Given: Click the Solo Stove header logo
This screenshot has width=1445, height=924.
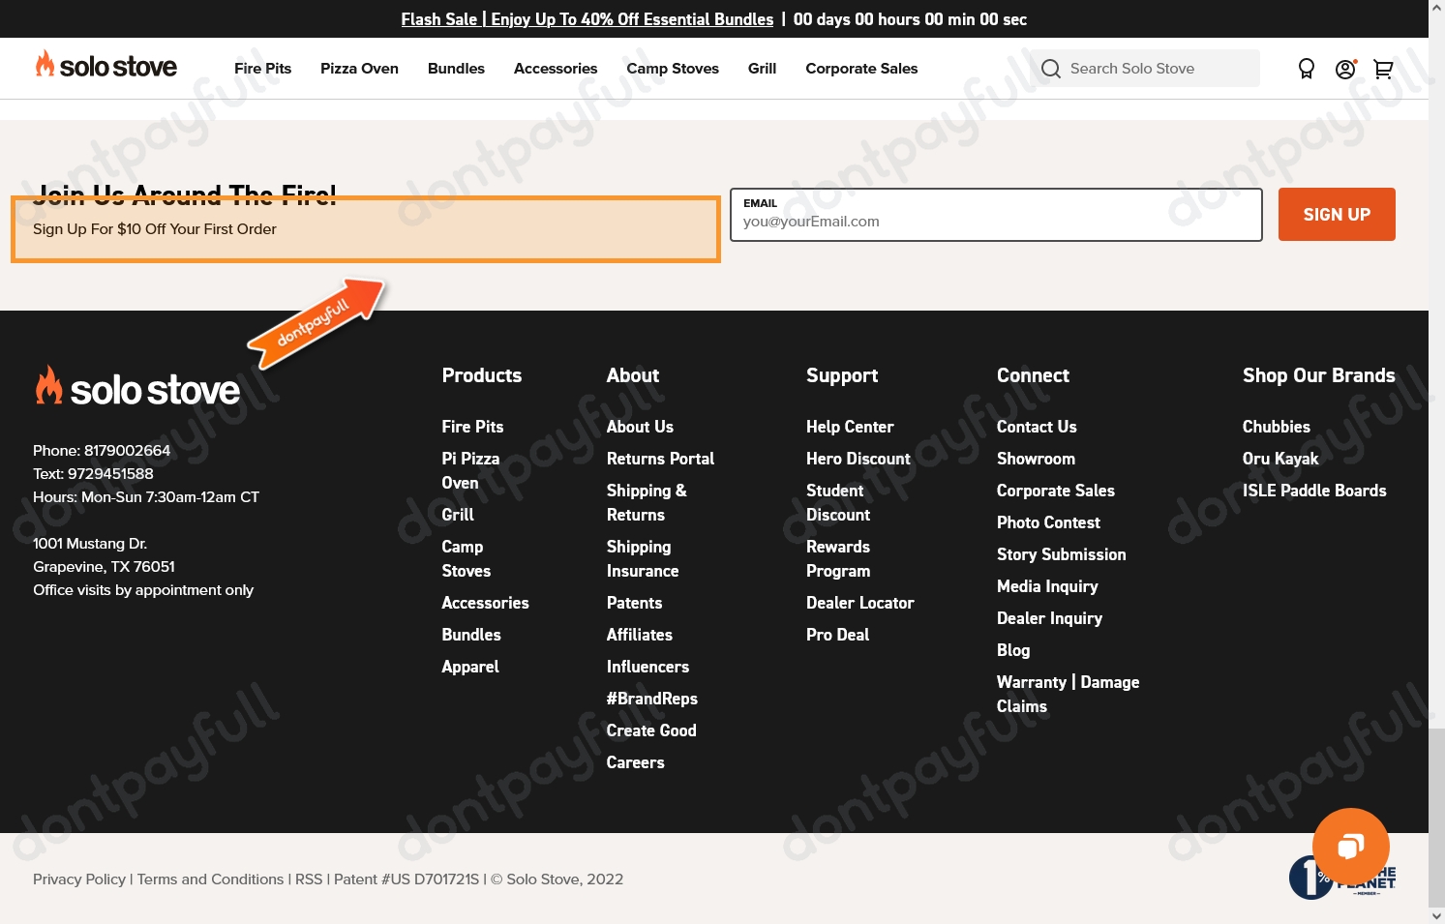Looking at the screenshot, I should click(106, 66).
